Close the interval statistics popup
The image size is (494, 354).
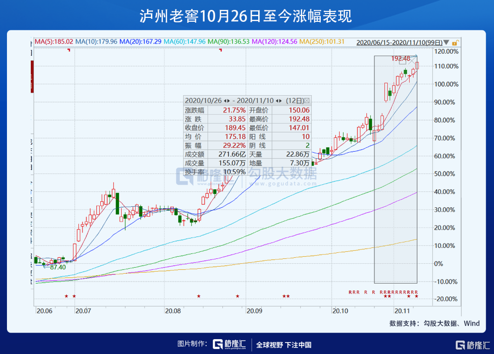coord(306,100)
